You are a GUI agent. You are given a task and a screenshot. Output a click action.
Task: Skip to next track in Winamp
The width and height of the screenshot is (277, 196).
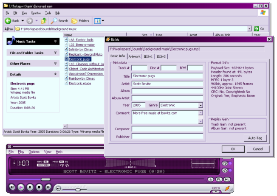click(x=48, y=187)
